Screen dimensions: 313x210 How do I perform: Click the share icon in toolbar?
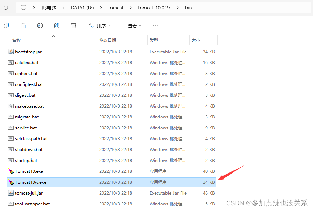(x=57, y=26)
